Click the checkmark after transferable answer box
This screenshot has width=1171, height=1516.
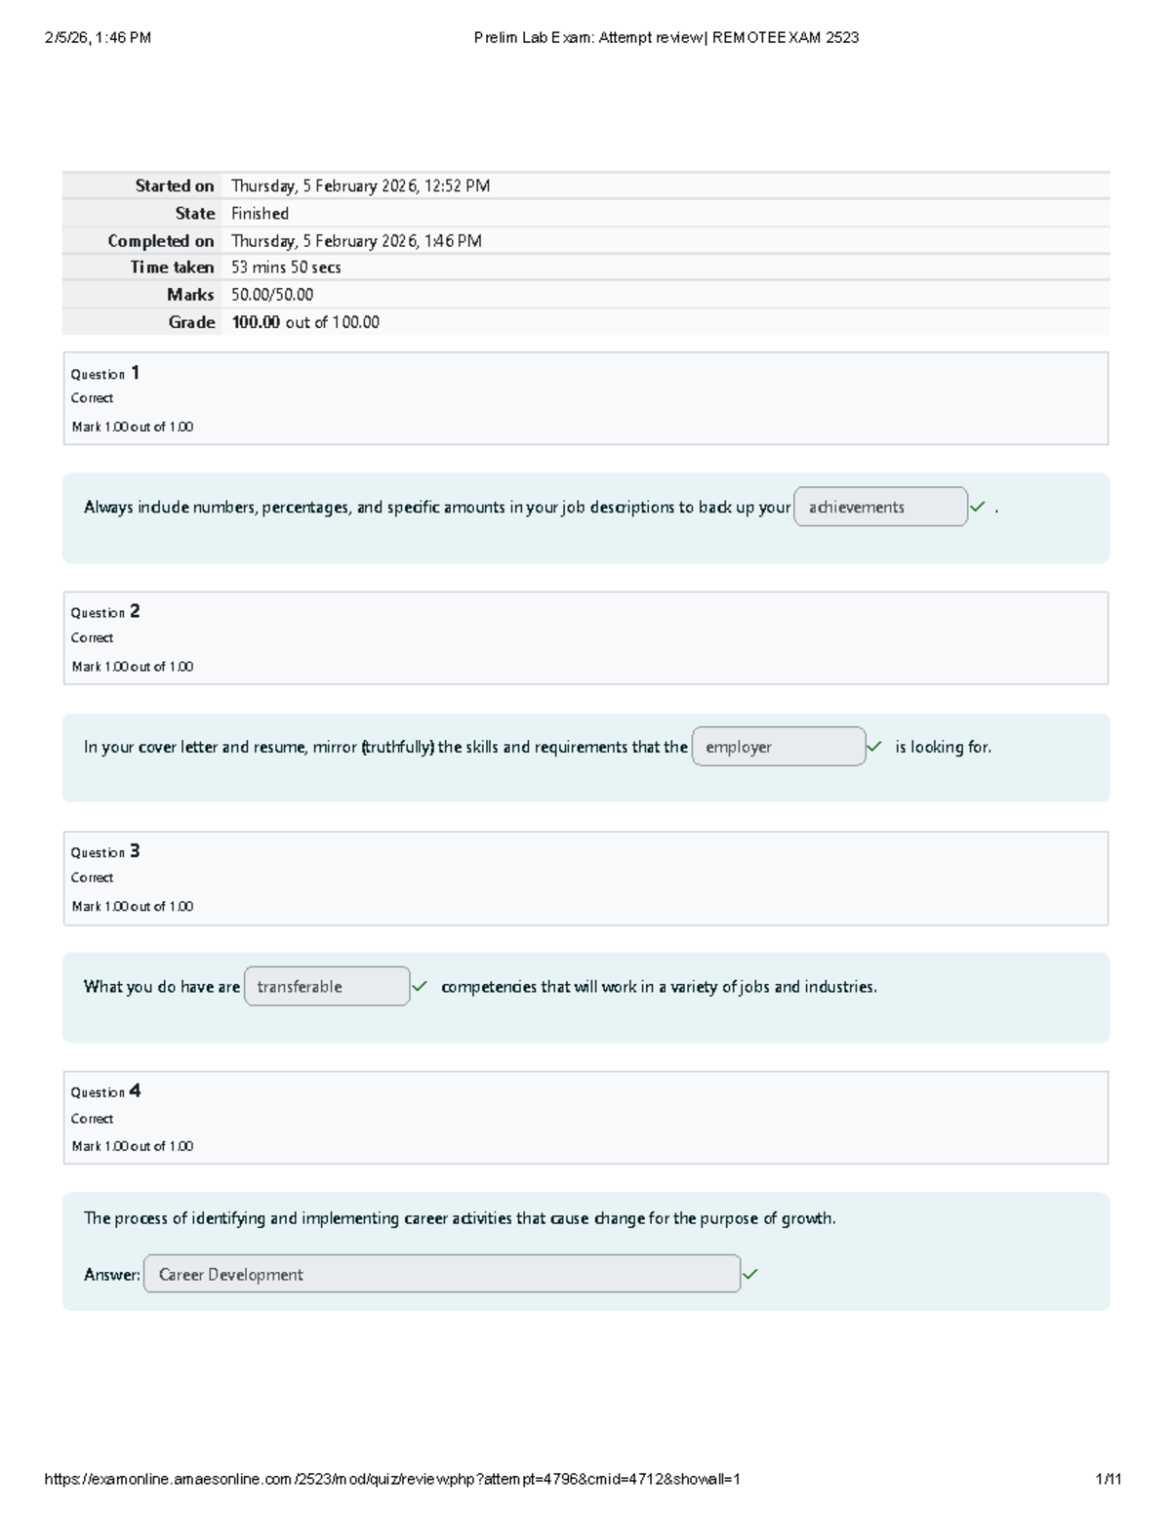click(420, 986)
